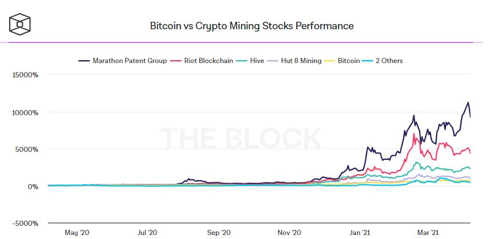Click the red Riot Blockchain legend line swatch
Viewport: 488px width, 239px height.
click(176, 61)
